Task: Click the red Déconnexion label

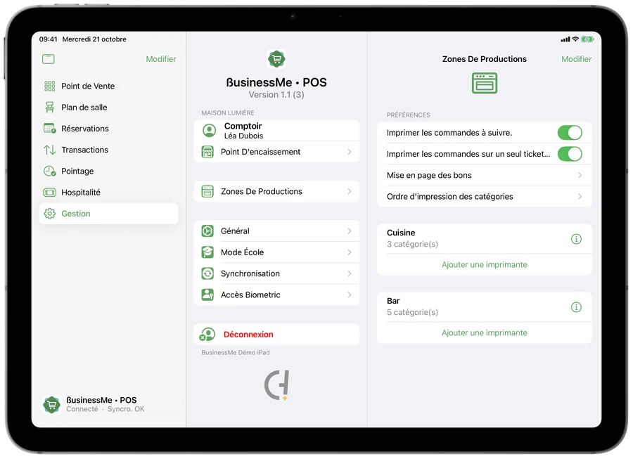Action: [248, 335]
